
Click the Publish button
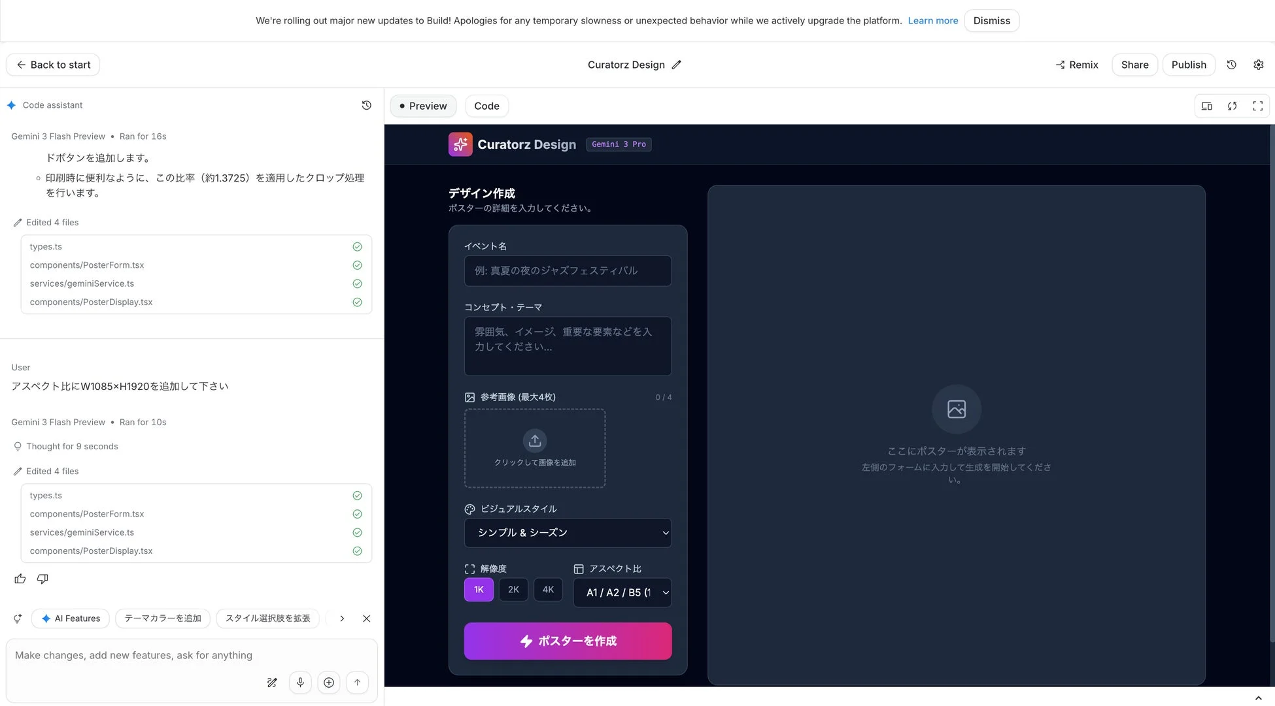tap(1189, 65)
